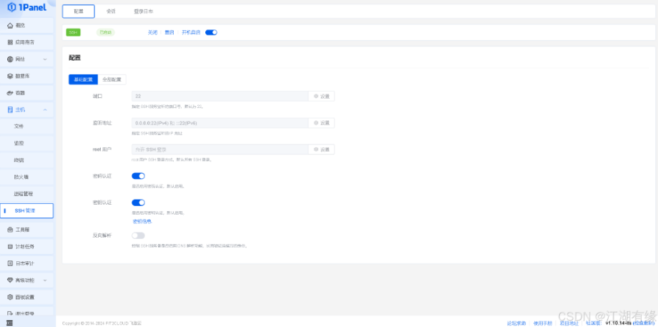Click 重启 to restart SSH

point(169,32)
